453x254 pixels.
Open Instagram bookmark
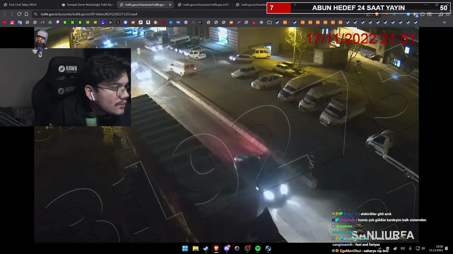[12, 22]
